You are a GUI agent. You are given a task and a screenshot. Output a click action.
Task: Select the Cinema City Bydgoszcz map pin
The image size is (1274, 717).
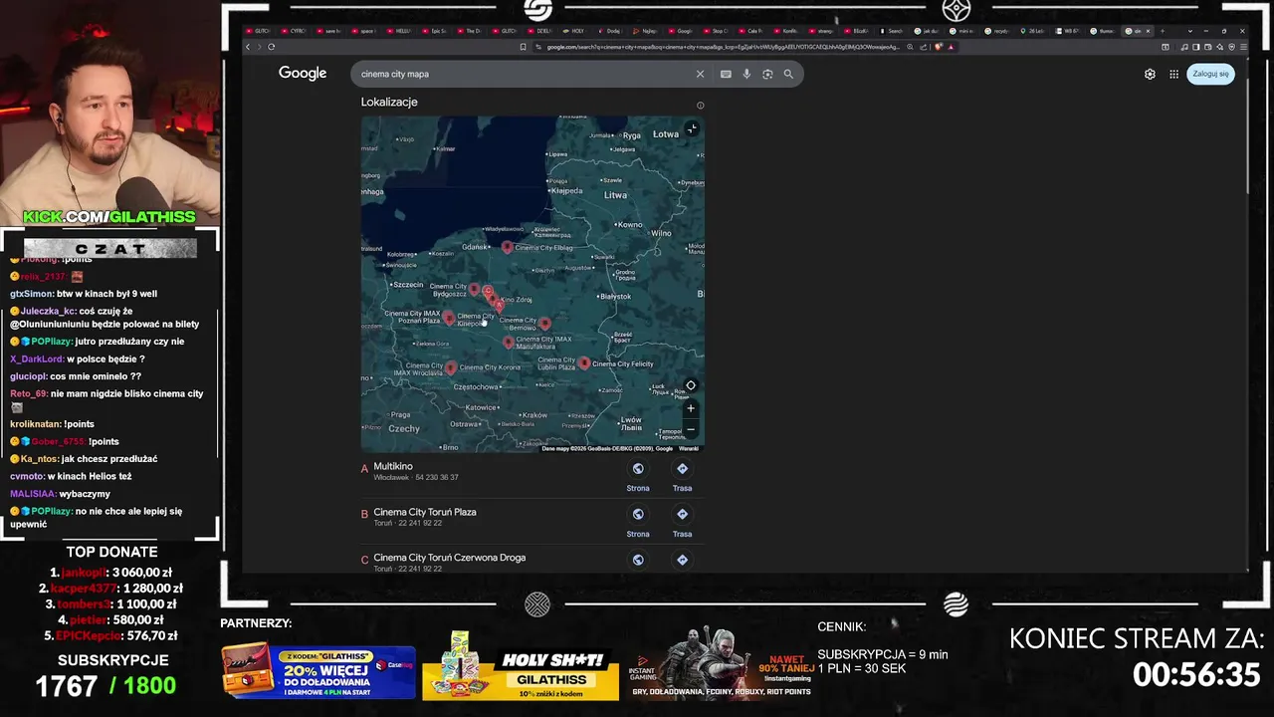point(474,290)
